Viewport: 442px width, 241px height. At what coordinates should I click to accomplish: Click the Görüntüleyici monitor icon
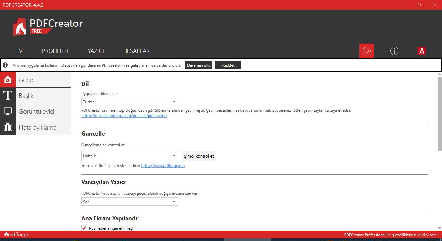pos(8,111)
